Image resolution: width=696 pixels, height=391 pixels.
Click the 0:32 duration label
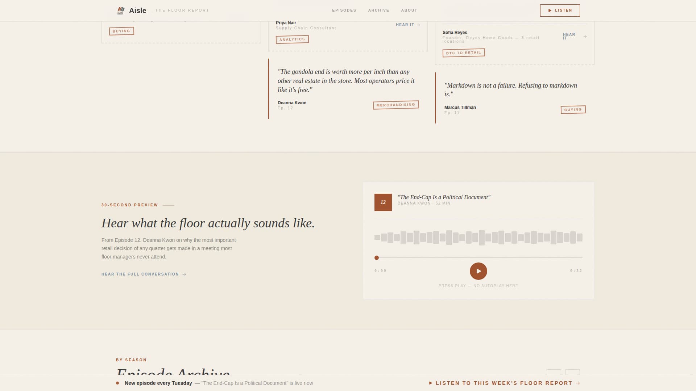(x=576, y=271)
